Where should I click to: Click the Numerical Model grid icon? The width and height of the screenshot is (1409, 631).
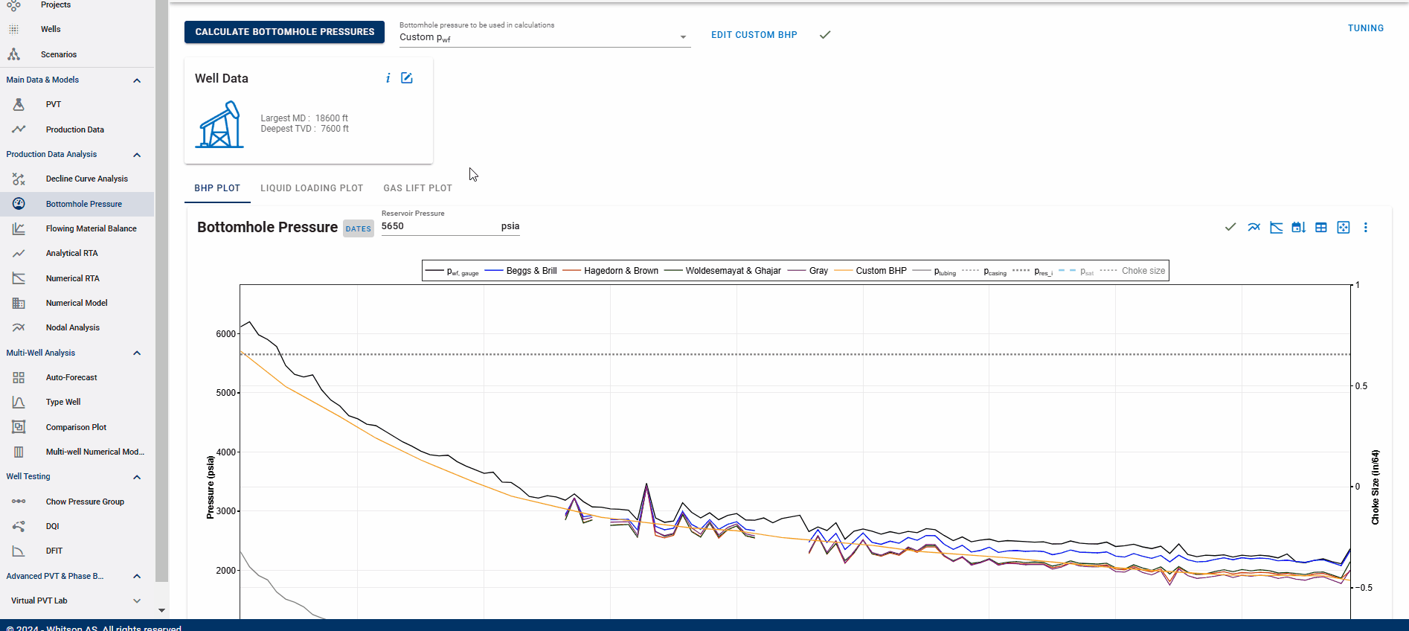pyautogui.click(x=19, y=303)
